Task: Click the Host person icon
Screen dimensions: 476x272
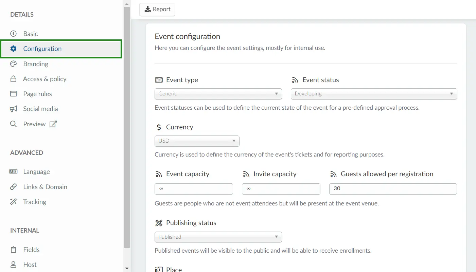Action: coord(13,265)
